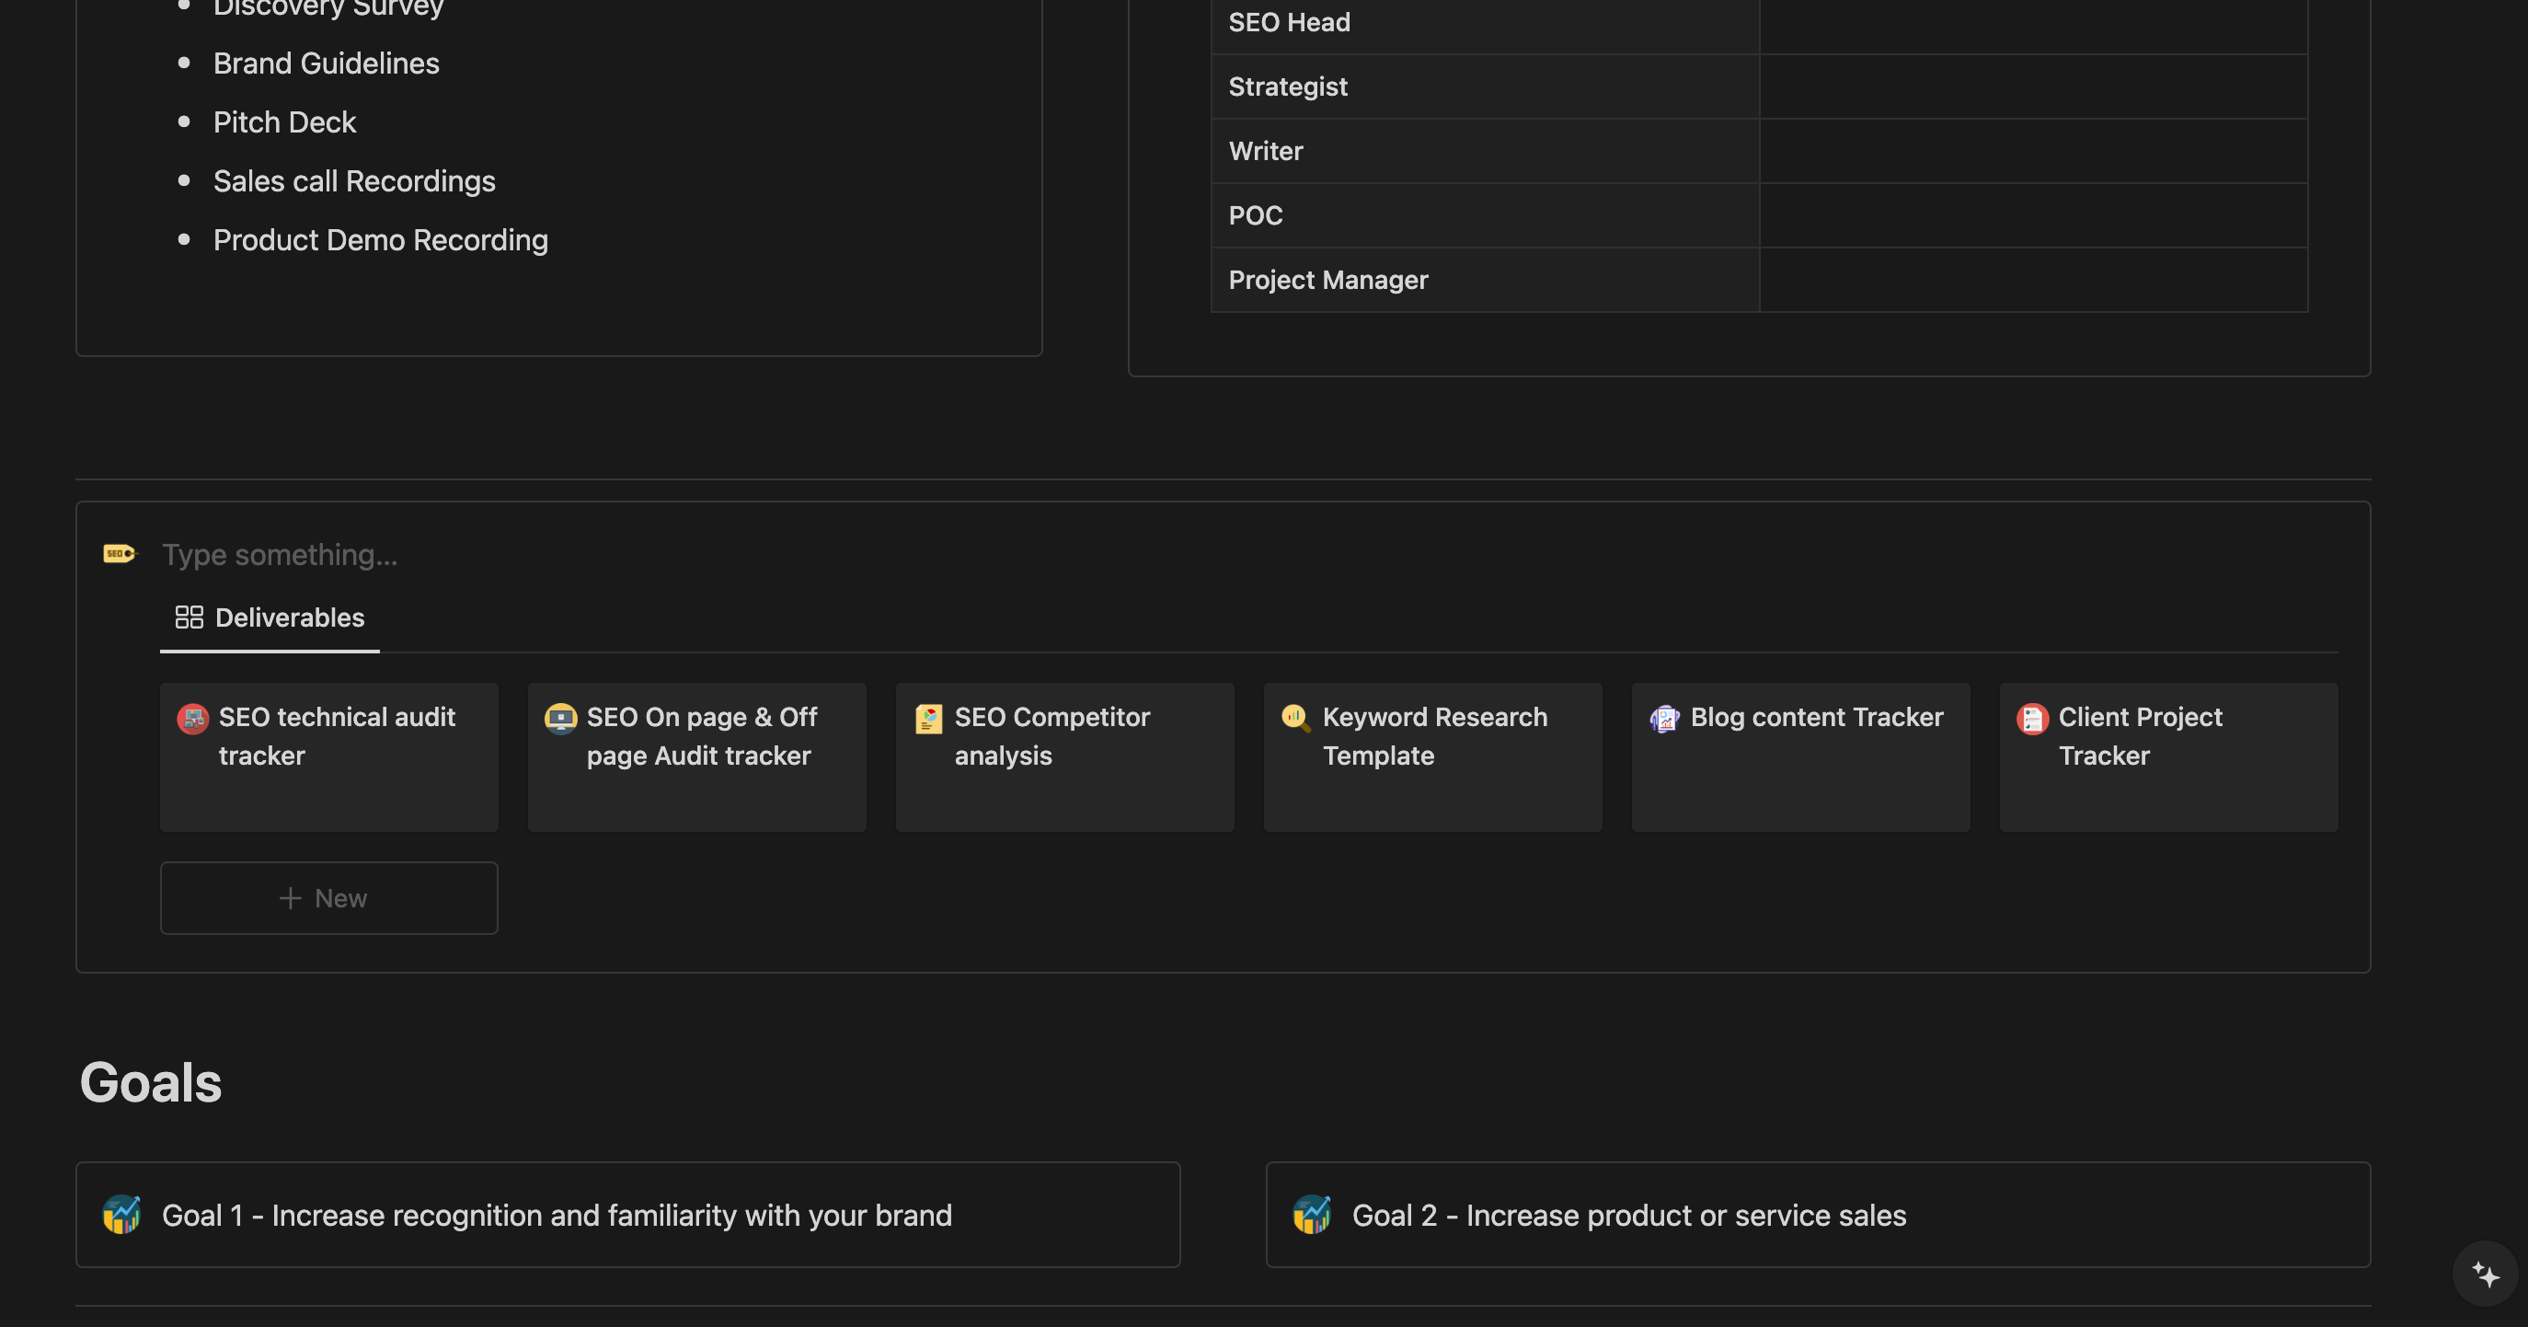Click the Blog content Tracker icon
This screenshot has width=2528, height=1327.
click(1664, 719)
